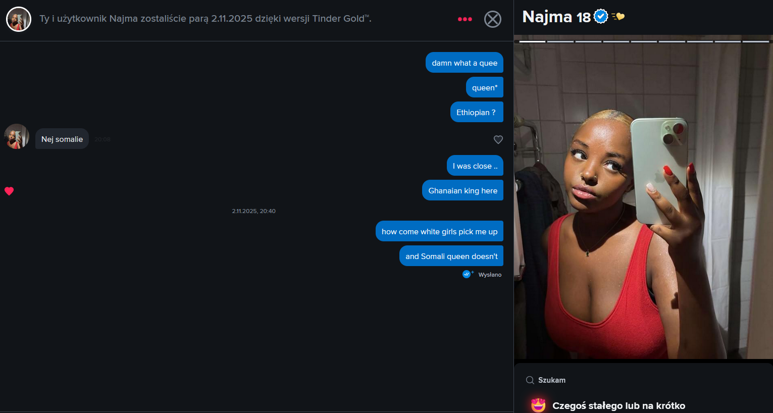Screen dimensions: 773x413
Task: Click the red heart reaction icon
Action: [9, 191]
